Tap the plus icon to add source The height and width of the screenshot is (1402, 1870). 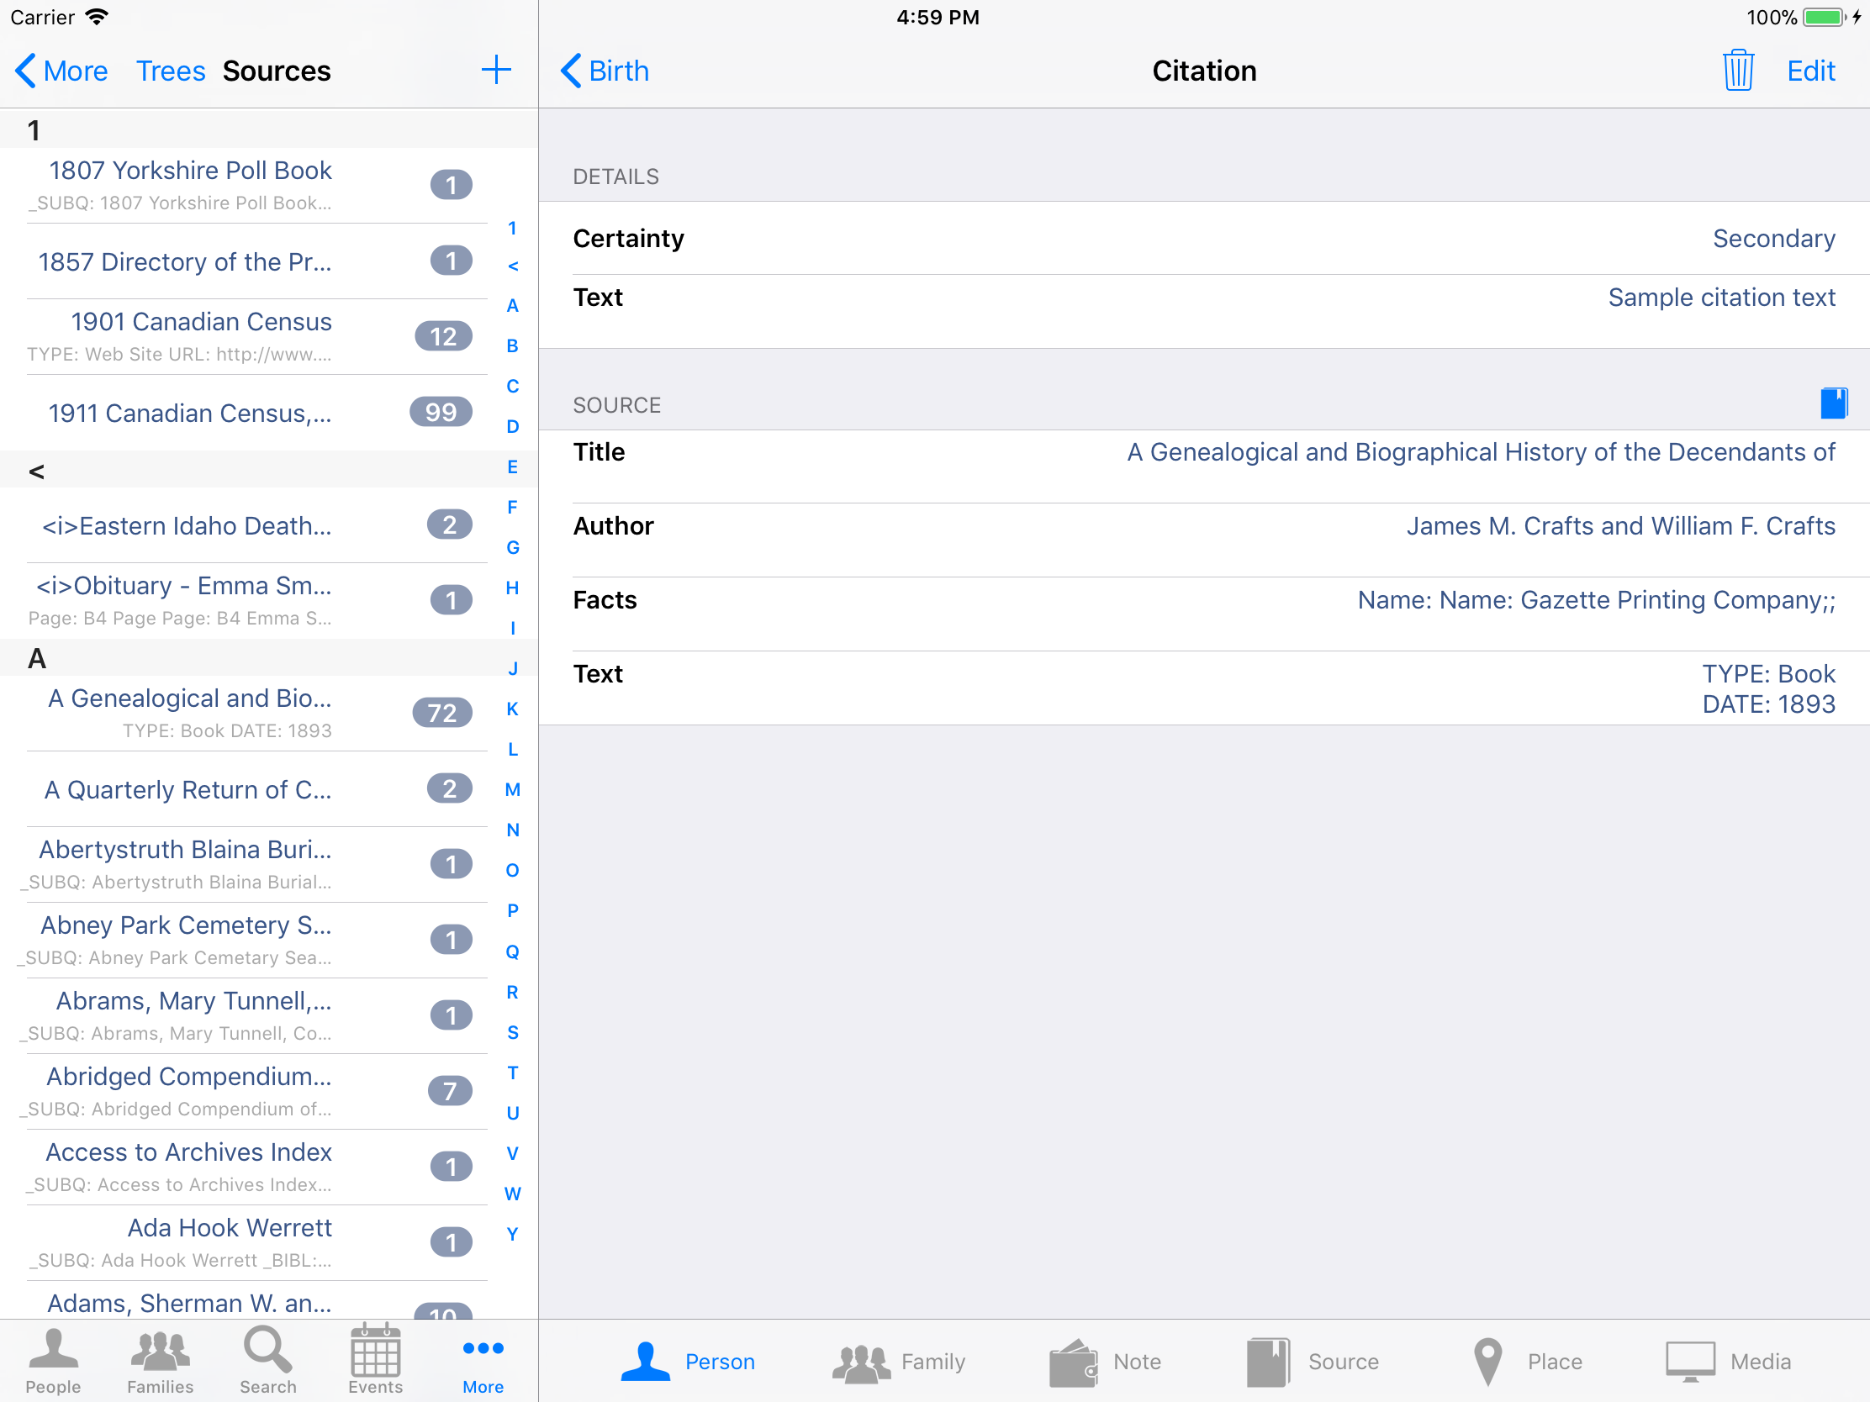click(x=496, y=70)
